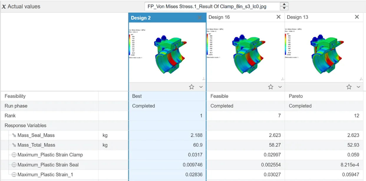
Task: Star Design 13 as a favorite
Action: pyautogui.click(x=349, y=87)
